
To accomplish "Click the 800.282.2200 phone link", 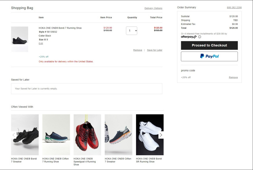I will tap(234, 8).
